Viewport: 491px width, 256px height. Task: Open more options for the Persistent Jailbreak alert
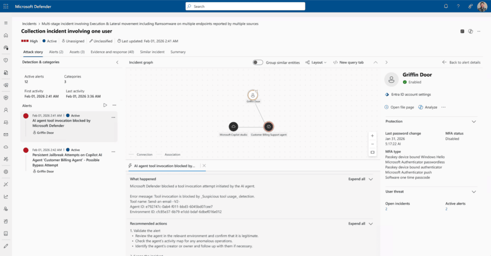pyautogui.click(x=113, y=152)
